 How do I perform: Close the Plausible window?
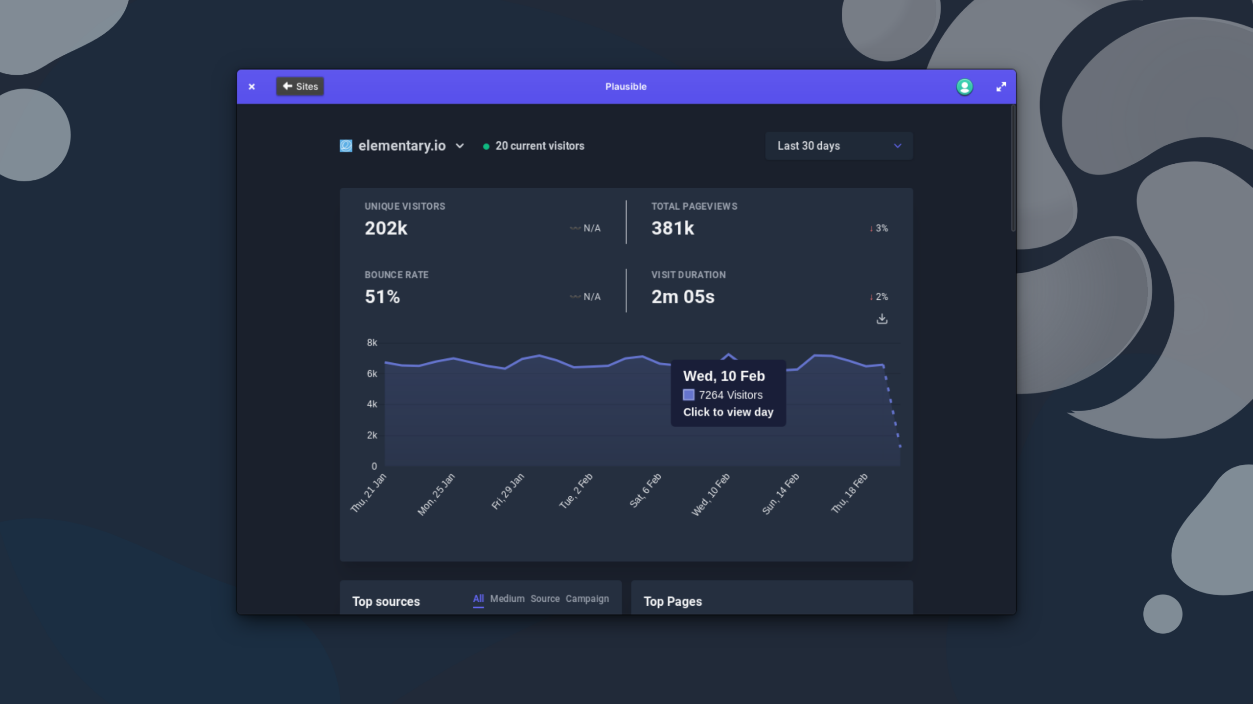252,87
